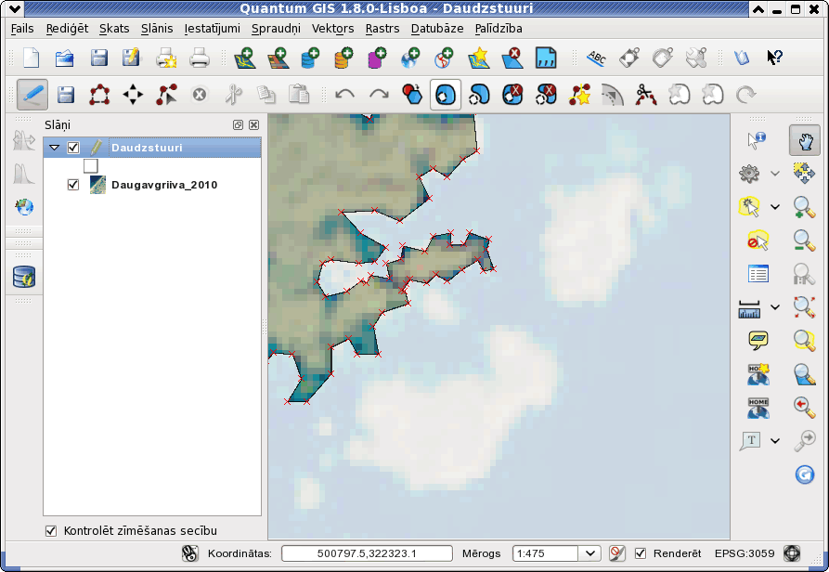
Task: Use the Identify Features tool
Action: pos(758,140)
